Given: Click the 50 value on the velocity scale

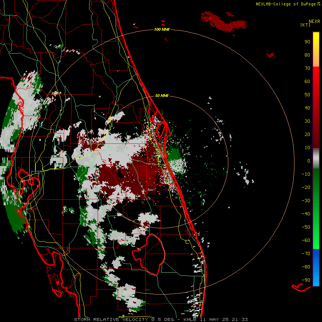Looking at the screenshot, I should coord(307,95).
